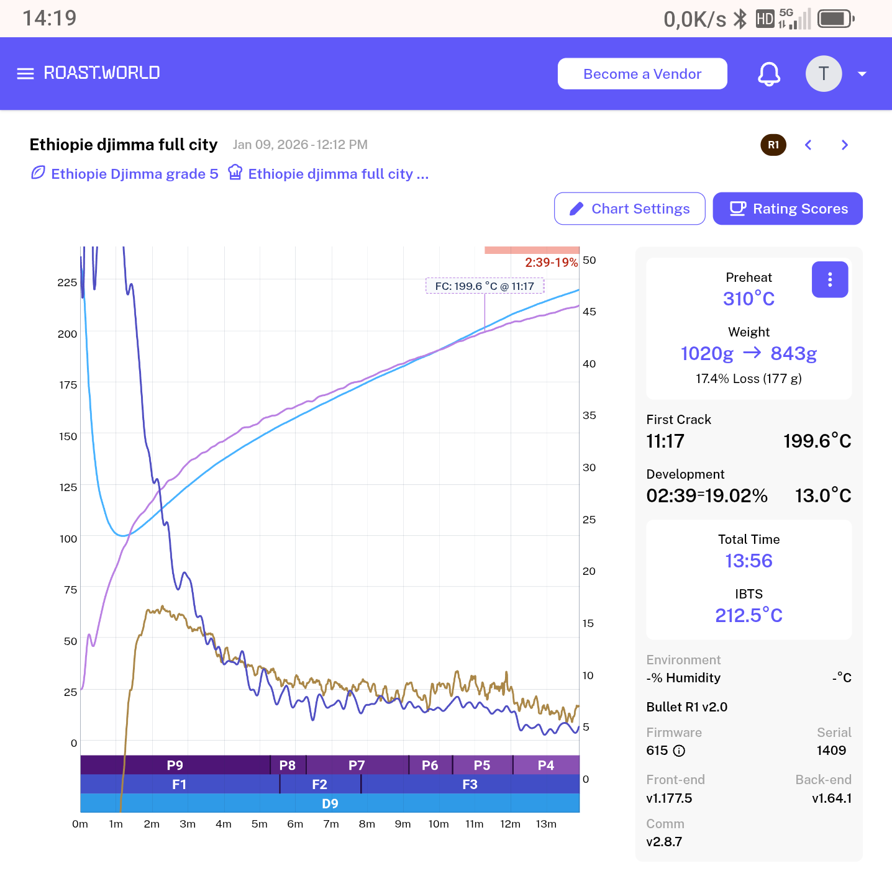Click the T user avatar

pyautogui.click(x=823, y=74)
